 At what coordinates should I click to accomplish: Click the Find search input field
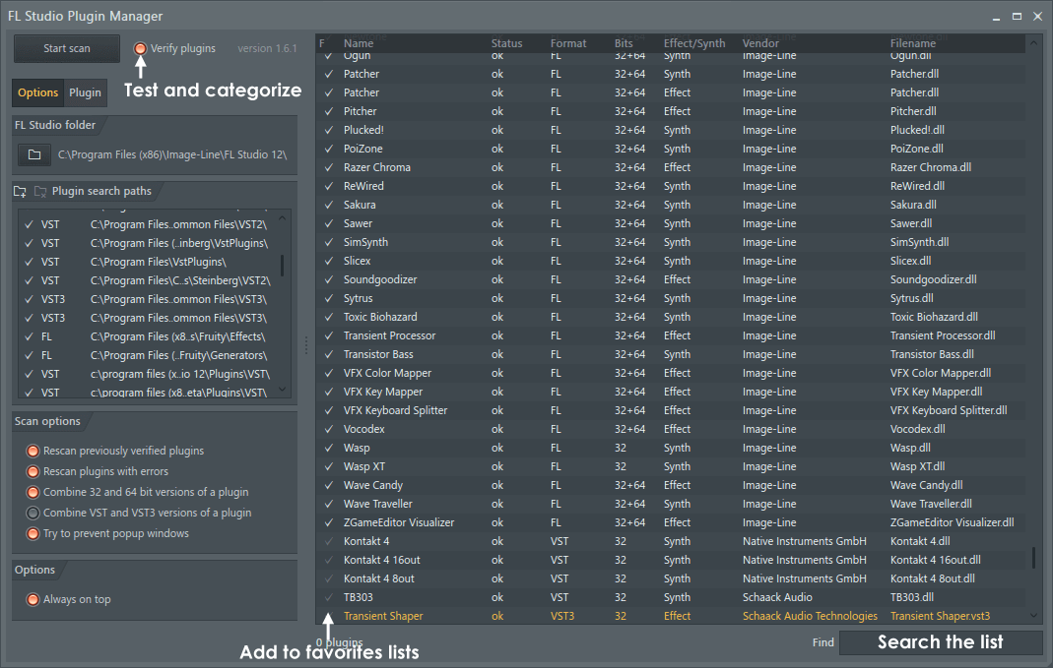pos(940,642)
